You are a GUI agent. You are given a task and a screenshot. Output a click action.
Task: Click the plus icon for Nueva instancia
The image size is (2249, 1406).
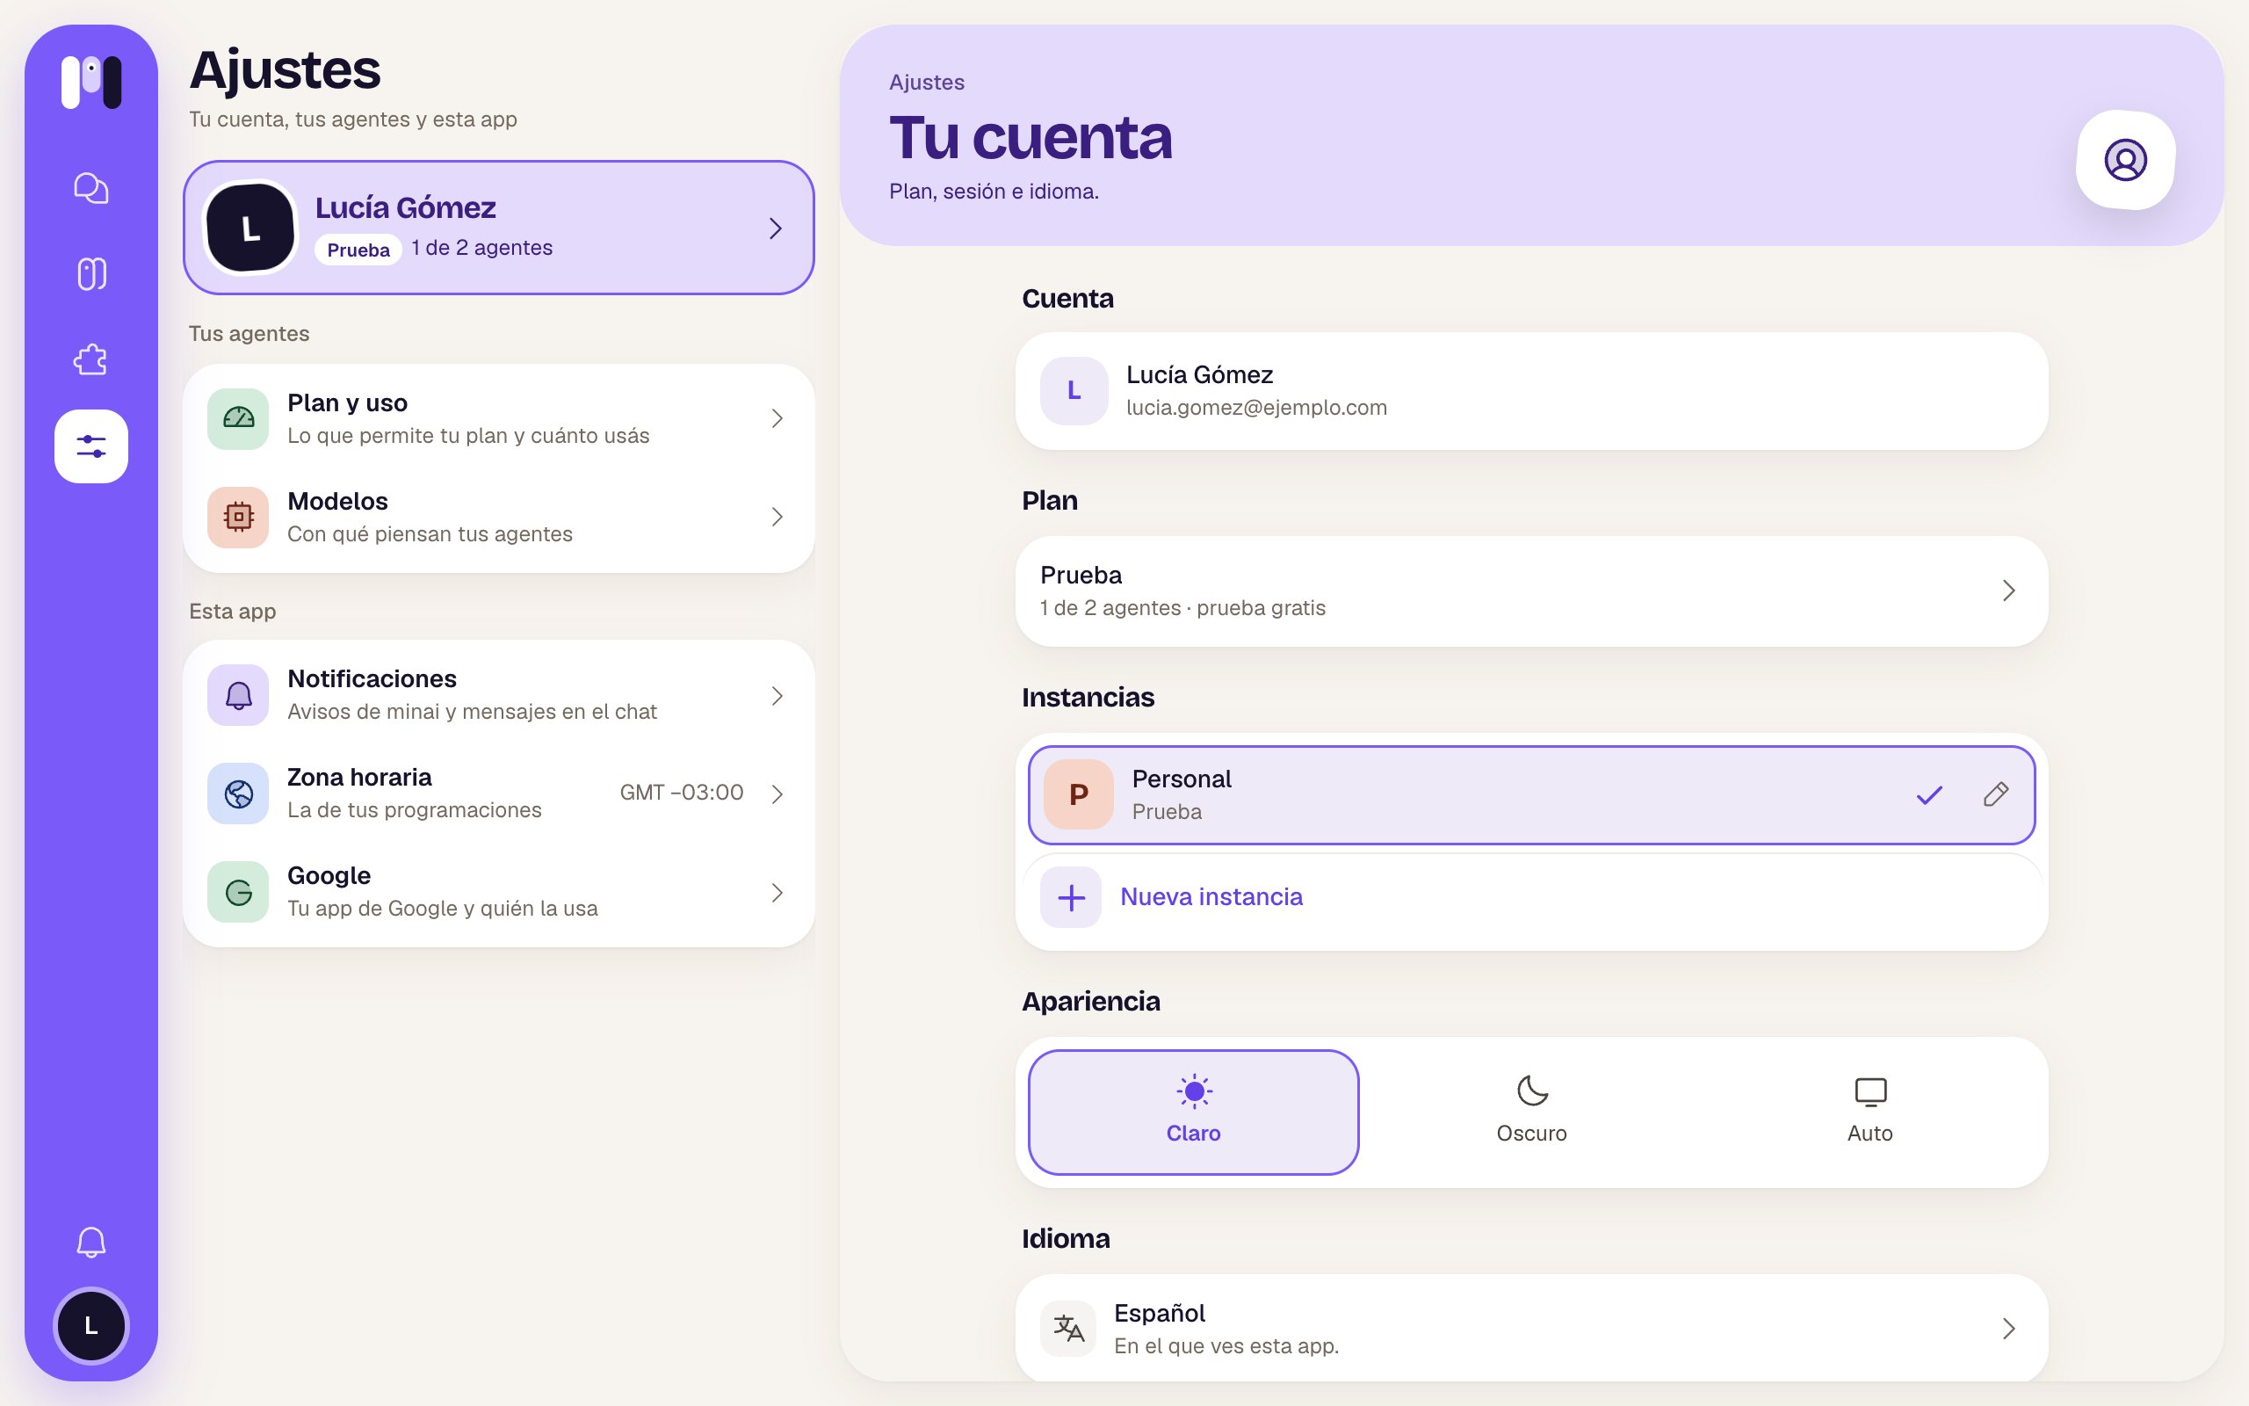[1071, 897]
